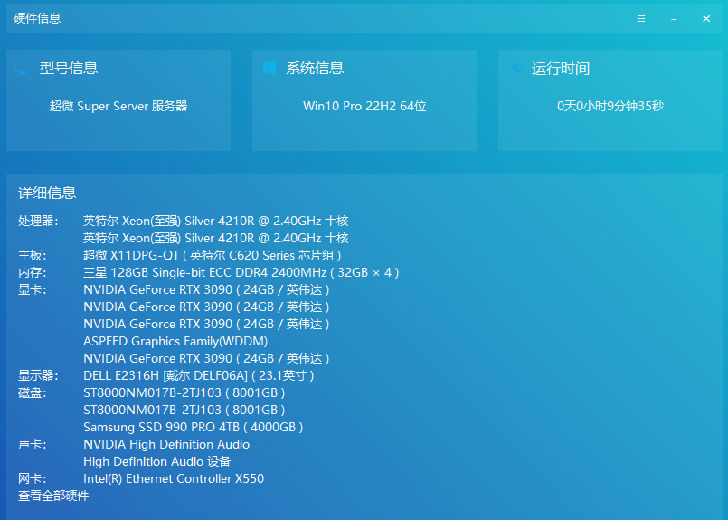Click the 显示器 label
The width and height of the screenshot is (728, 520).
pos(38,375)
